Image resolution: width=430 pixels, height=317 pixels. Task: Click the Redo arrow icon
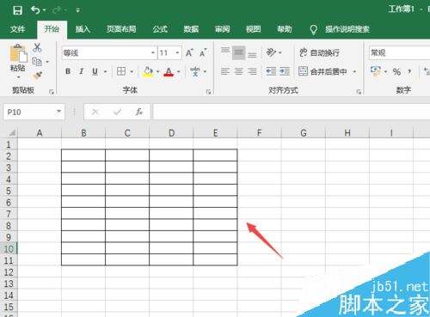[x=57, y=10]
